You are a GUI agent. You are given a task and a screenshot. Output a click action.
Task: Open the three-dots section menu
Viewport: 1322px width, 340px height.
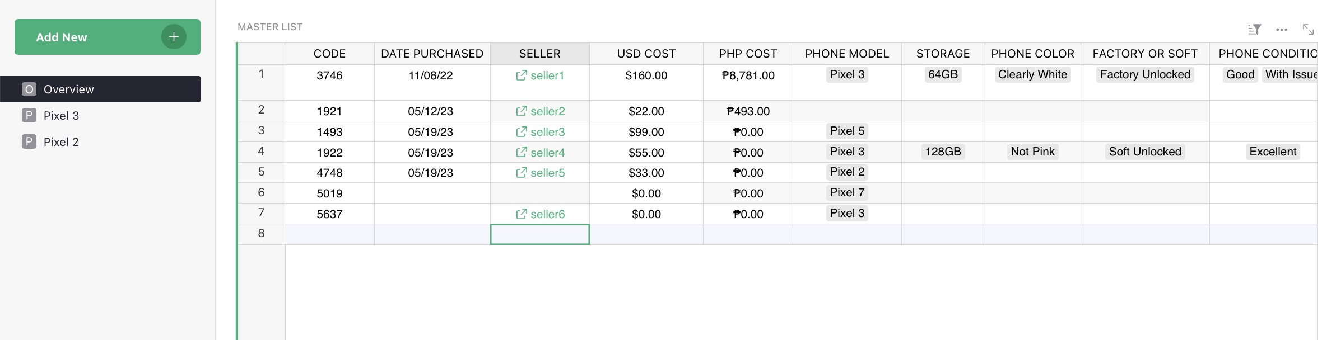[x=1282, y=30]
